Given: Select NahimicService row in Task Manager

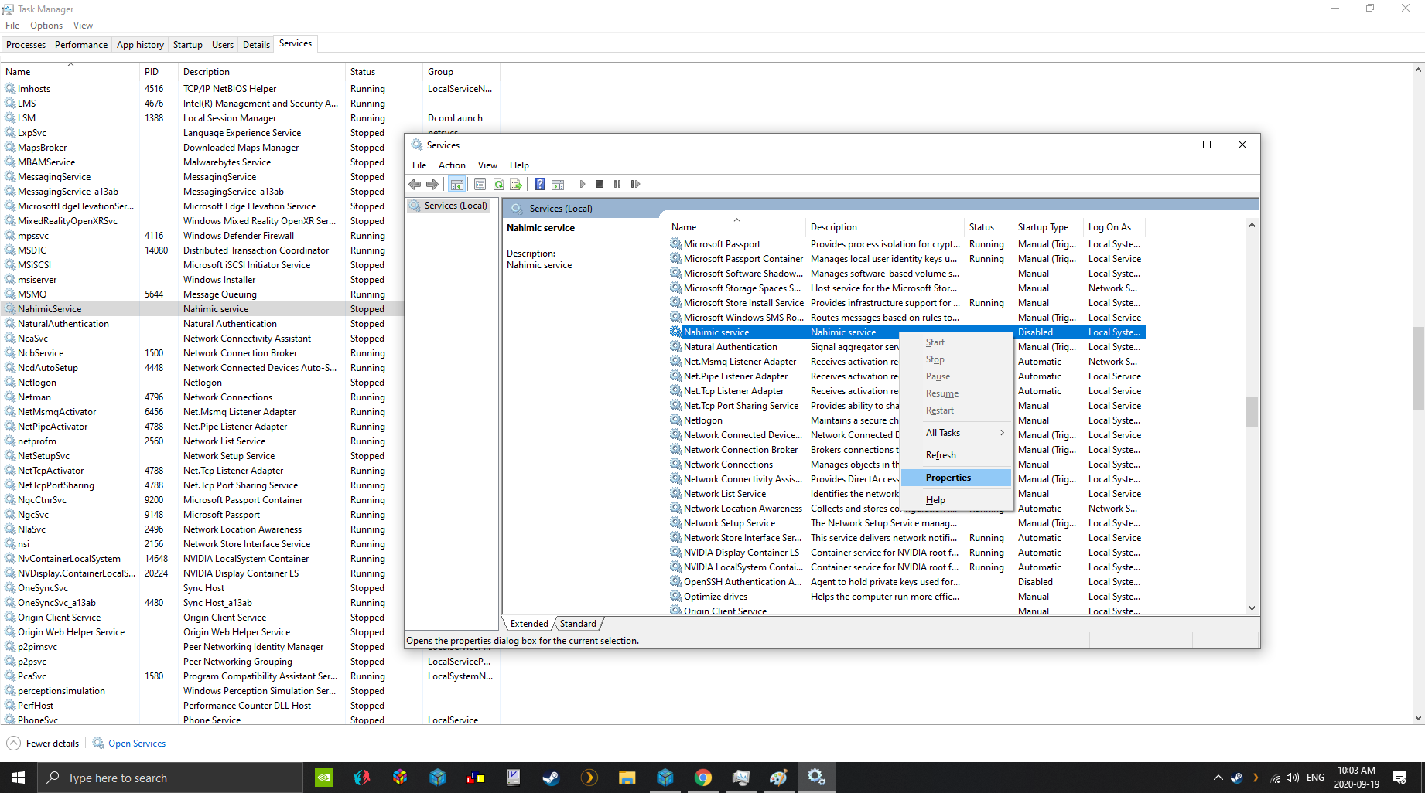Looking at the screenshot, I should (x=201, y=309).
